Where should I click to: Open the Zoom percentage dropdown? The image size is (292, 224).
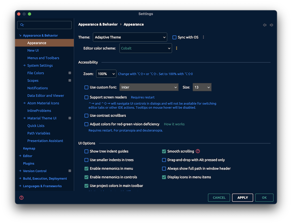(106, 73)
